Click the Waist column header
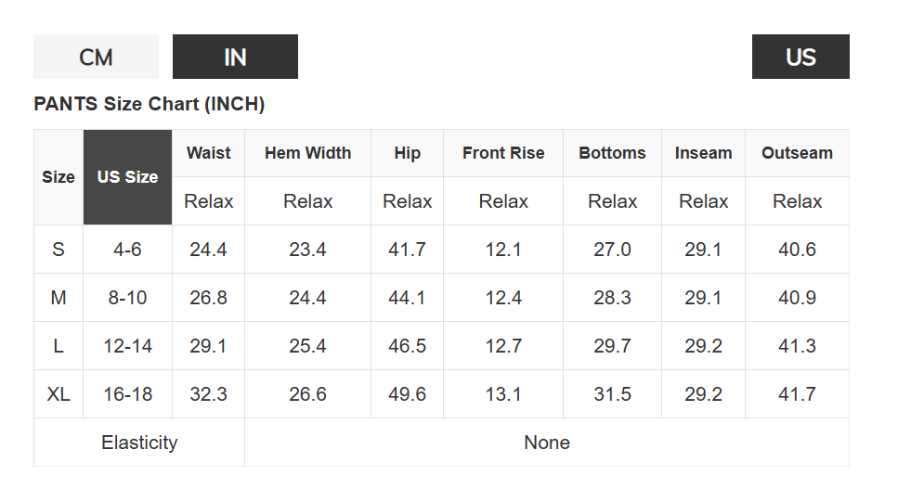 (208, 153)
